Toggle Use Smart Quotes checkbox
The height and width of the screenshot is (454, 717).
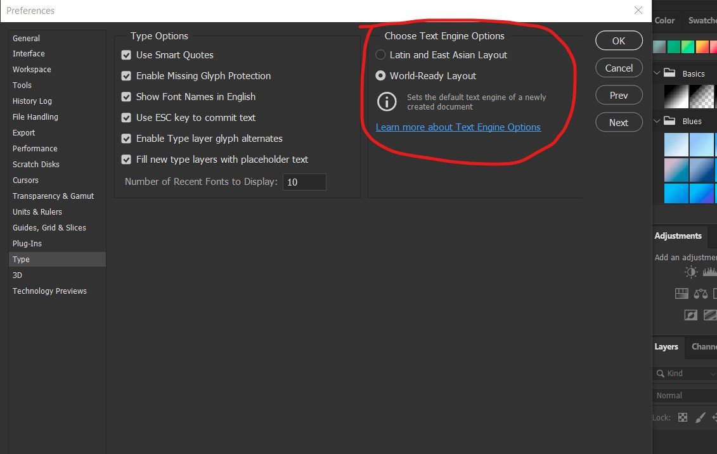[x=126, y=55]
